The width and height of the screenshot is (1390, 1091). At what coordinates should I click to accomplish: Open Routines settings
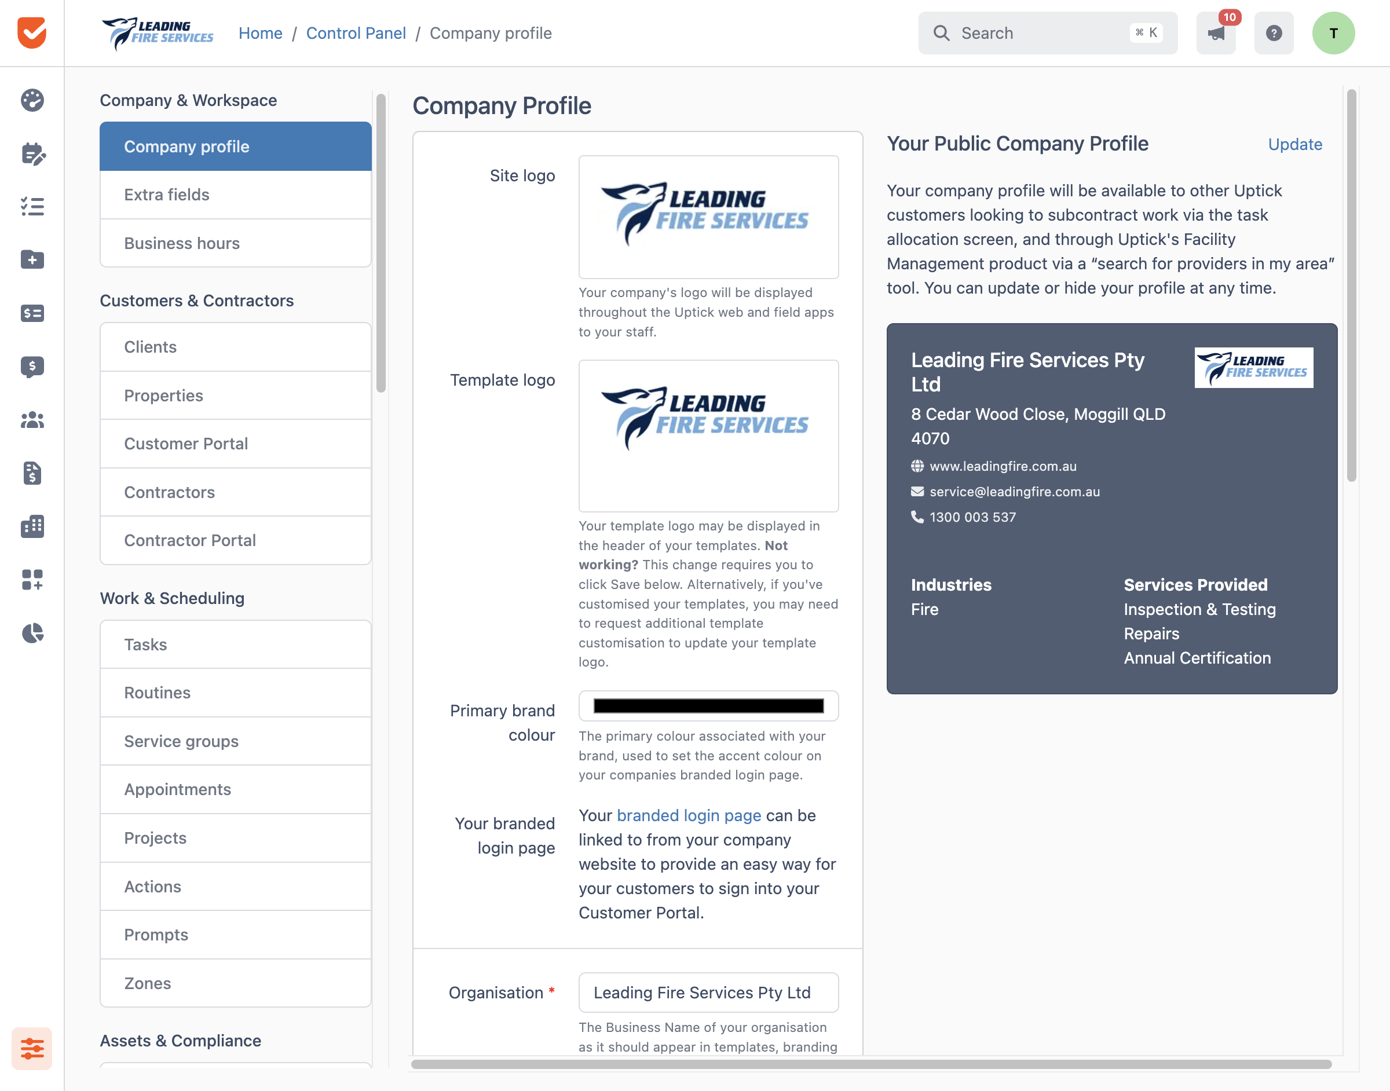pyautogui.click(x=235, y=693)
